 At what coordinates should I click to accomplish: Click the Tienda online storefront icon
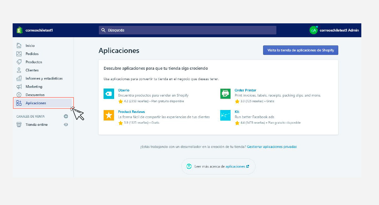pos(19,125)
